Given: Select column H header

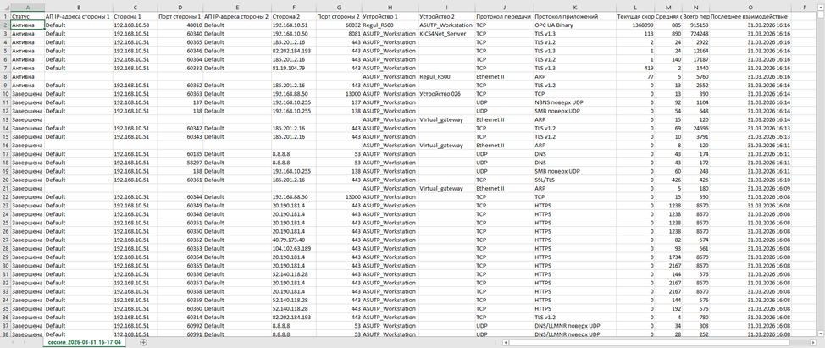Looking at the screenshot, I should point(390,7).
